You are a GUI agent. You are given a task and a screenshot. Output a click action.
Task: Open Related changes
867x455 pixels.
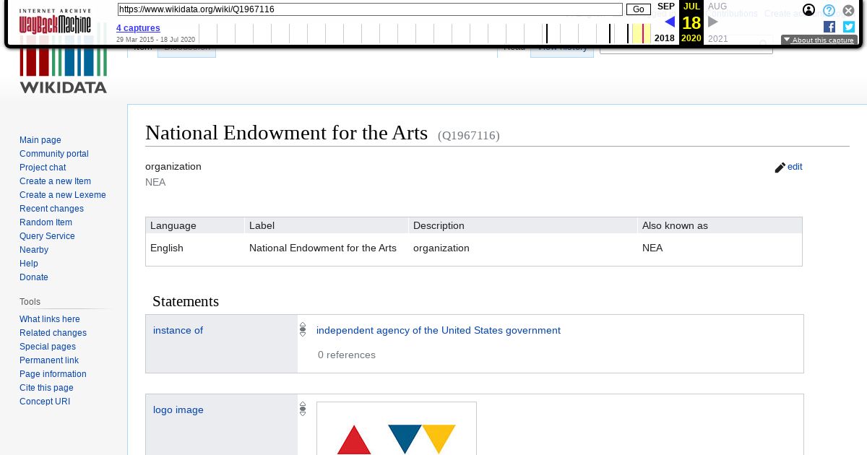tap(53, 333)
